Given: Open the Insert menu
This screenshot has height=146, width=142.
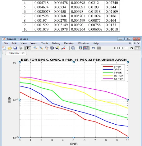Looking at the screenshot, I should (34, 43).
